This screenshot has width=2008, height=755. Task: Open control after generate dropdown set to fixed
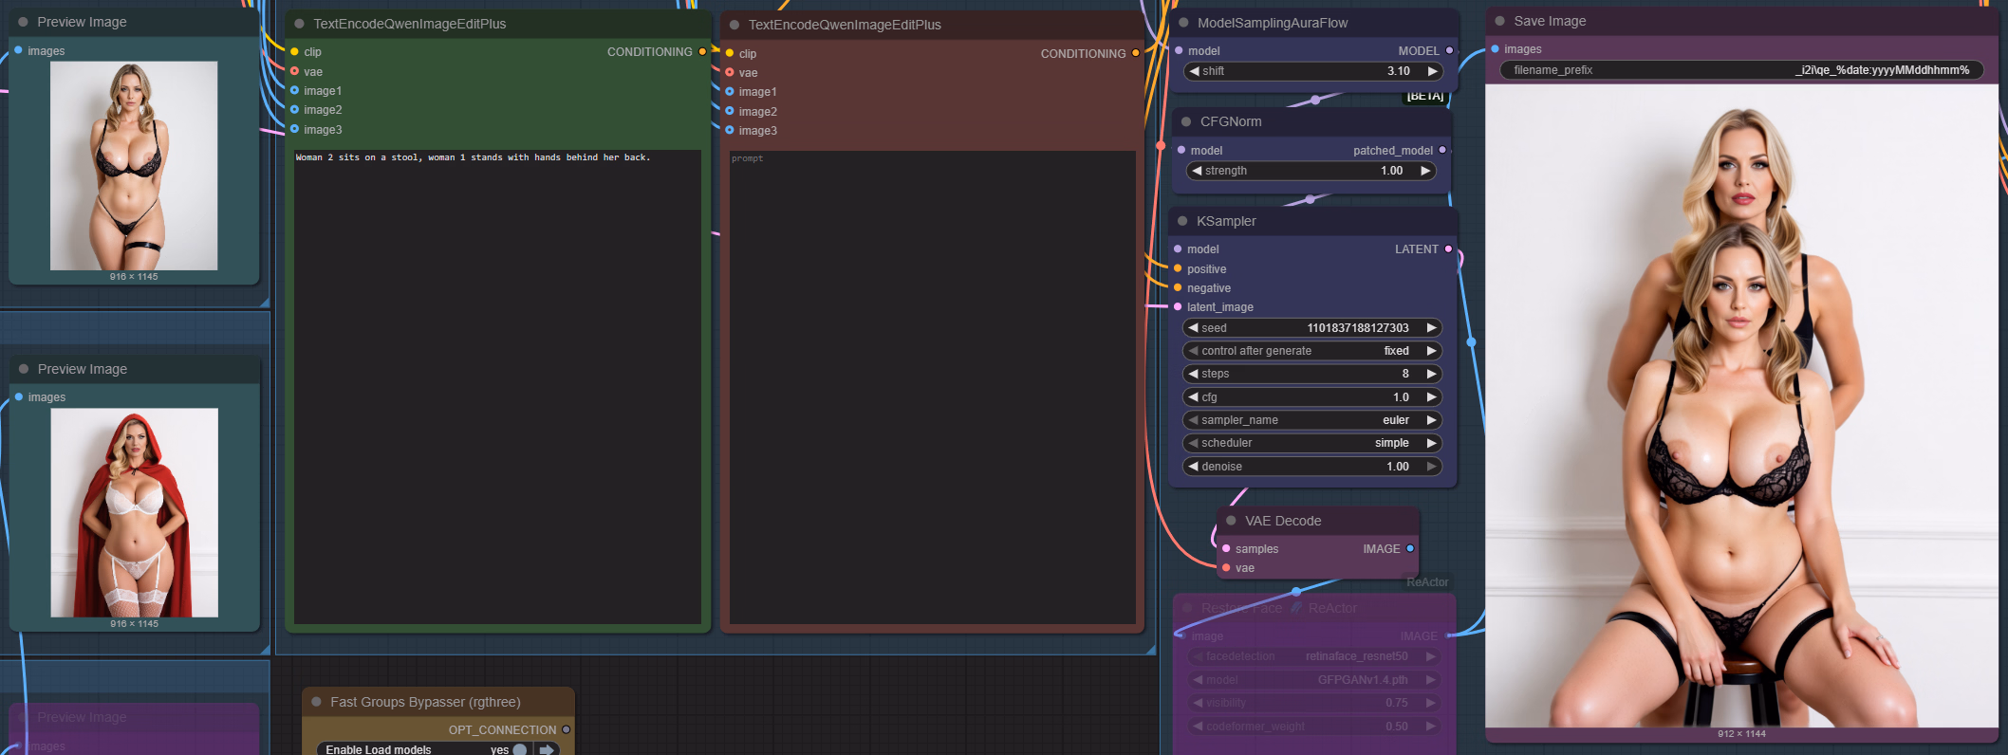[x=1312, y=351]
